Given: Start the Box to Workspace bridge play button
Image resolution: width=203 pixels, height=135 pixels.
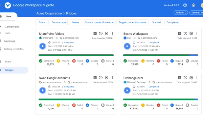Looking at the screenshot, I should (127, 46).
